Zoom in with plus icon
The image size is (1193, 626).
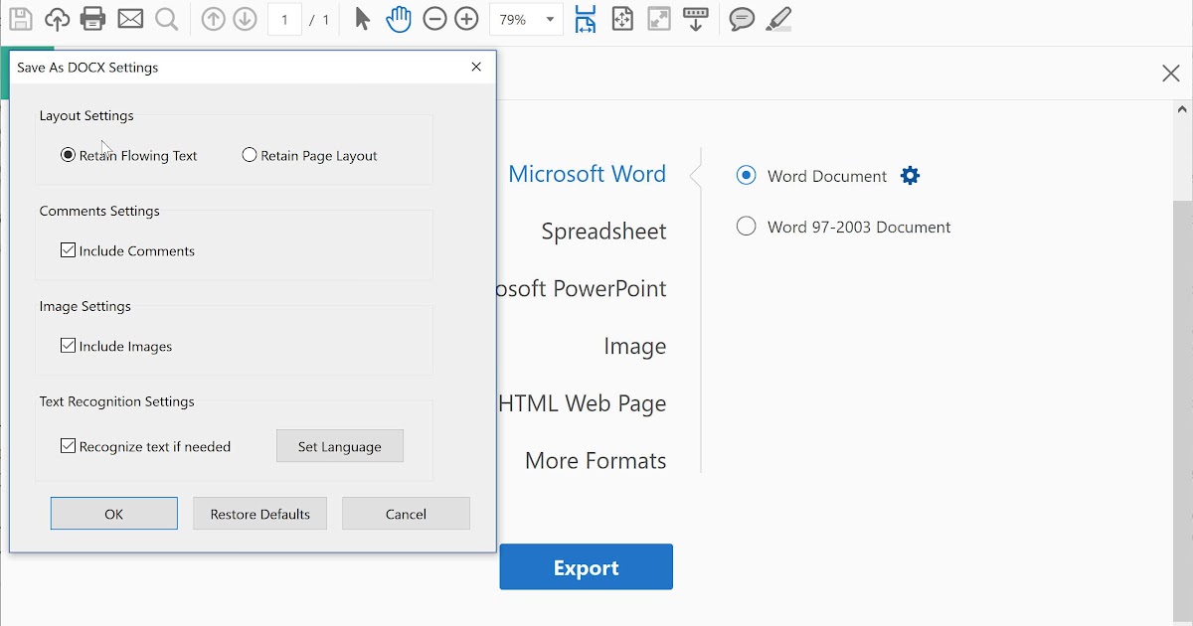(x=466, y=19)
